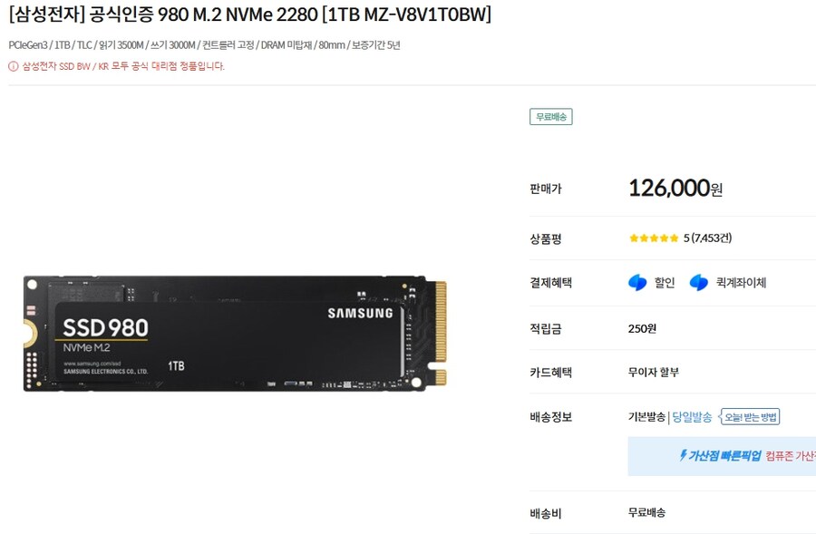Click the Samsung SSD 980 product image

pos(235,333)
